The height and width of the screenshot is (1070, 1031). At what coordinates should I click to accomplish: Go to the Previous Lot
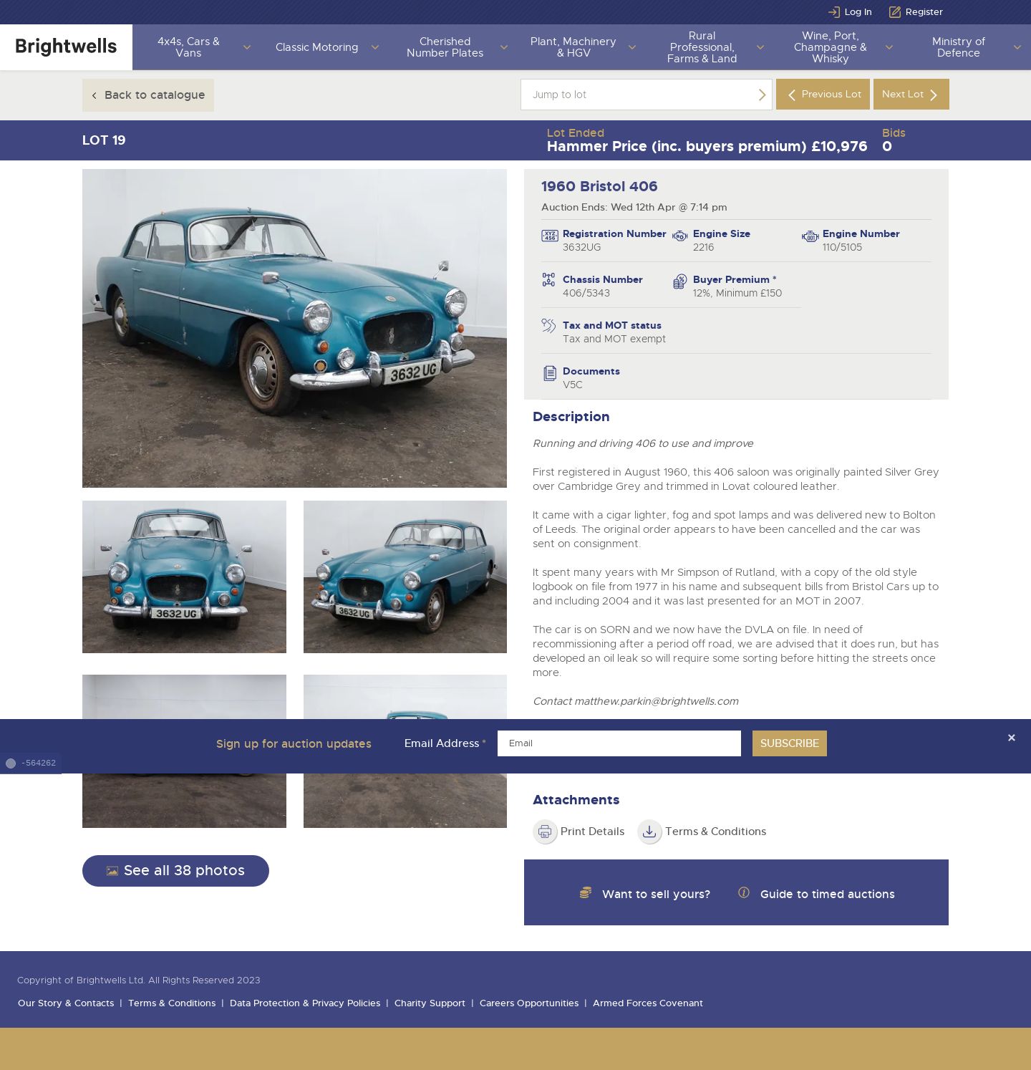pyautogui.click(x=823, y=95)
